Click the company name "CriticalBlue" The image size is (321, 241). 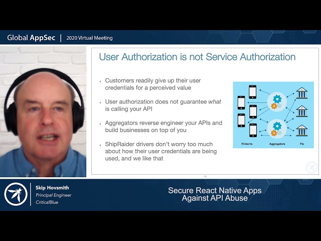47,202
